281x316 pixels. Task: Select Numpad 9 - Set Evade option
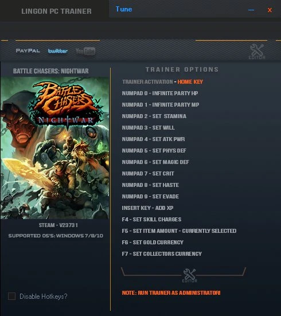(150, 197)
